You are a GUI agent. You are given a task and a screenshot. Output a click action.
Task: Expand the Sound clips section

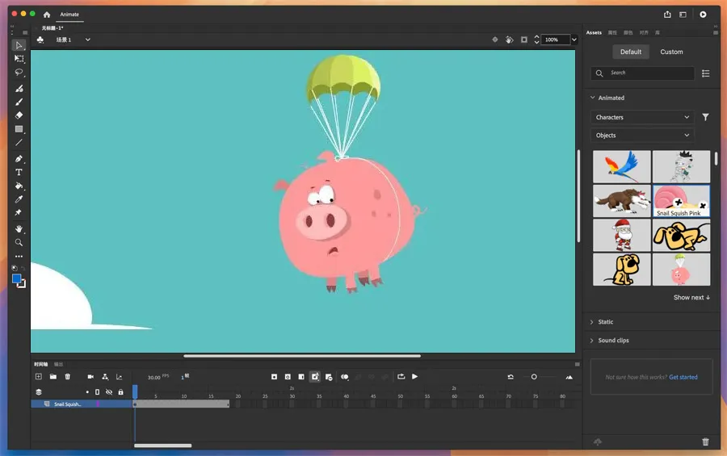[613, 341]
